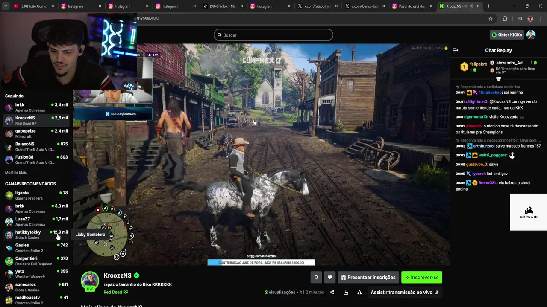Image resolution: width=547 pixels, height=307 pixels.
Task: Click the heart follow button
Action: pos(329,277)
